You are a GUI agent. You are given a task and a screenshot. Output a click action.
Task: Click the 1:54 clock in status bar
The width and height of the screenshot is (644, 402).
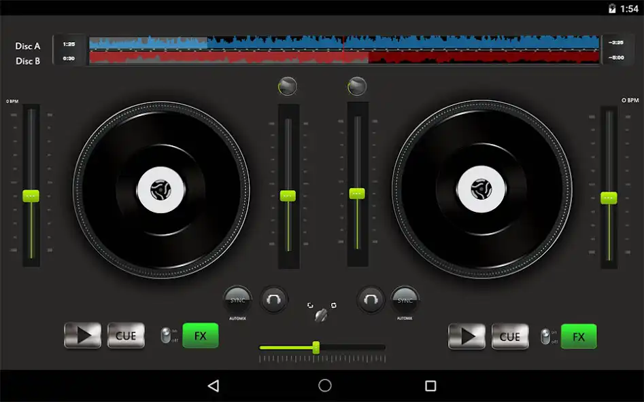(629, 9)
